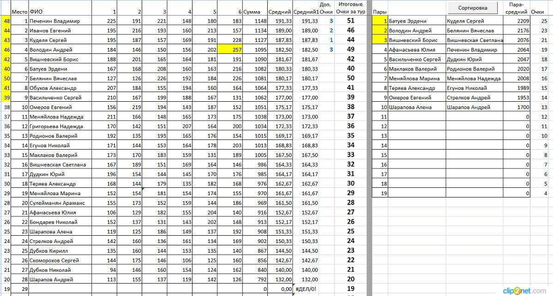
Task: Select the Скоморохов Сергей name cell
Action: (x=60, y=261)
